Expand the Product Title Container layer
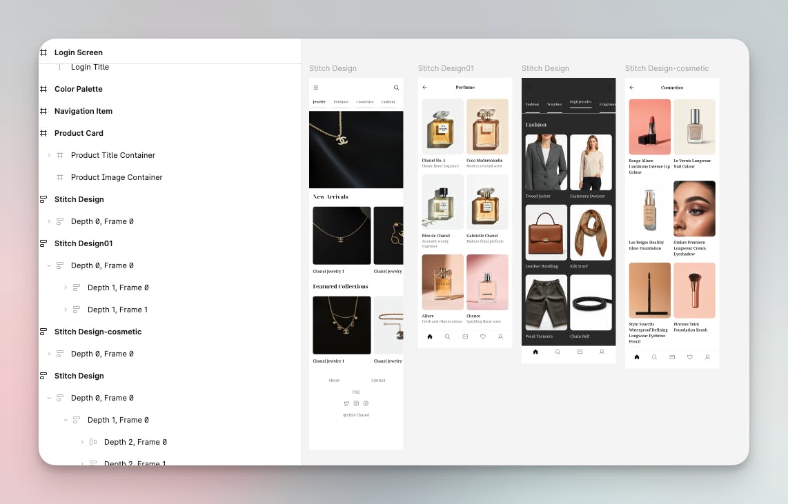This screenshot has height=504, width=788. tap(49, 155)
